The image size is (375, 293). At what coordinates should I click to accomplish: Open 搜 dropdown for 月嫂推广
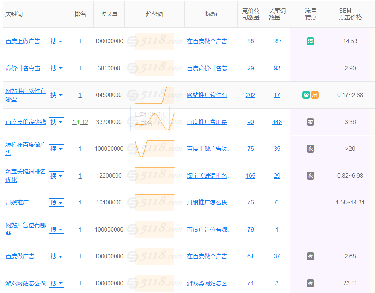(x=56, y=203)
